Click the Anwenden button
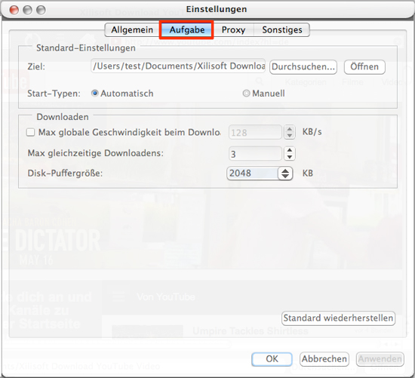This screenshot has height=378, width=415. pos(380,359)
